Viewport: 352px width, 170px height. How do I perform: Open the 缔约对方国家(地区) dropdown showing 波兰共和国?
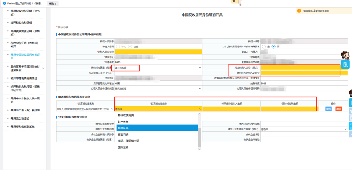point(158,67)
